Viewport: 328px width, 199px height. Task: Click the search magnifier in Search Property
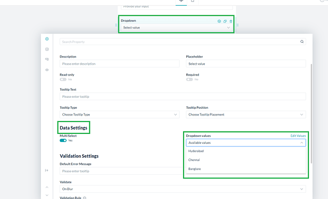(x=302, y=42)
